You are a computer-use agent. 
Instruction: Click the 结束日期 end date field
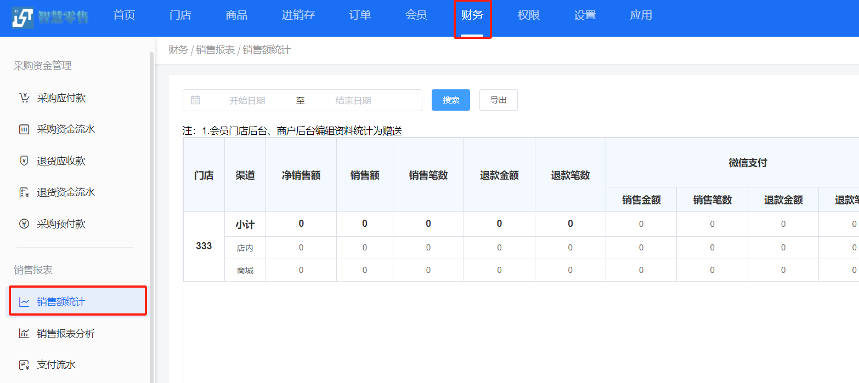353,101
